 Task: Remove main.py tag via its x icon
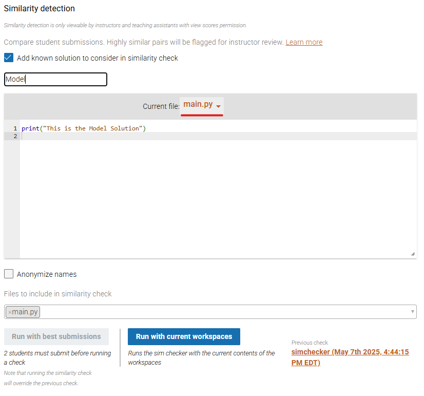(x=10, y=312)
